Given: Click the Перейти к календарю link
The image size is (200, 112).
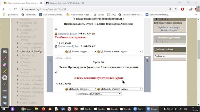Looking at the screenshot, I should (x=170, y=27).
